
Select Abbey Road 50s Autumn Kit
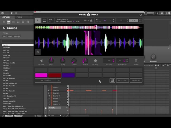(13, 106)
